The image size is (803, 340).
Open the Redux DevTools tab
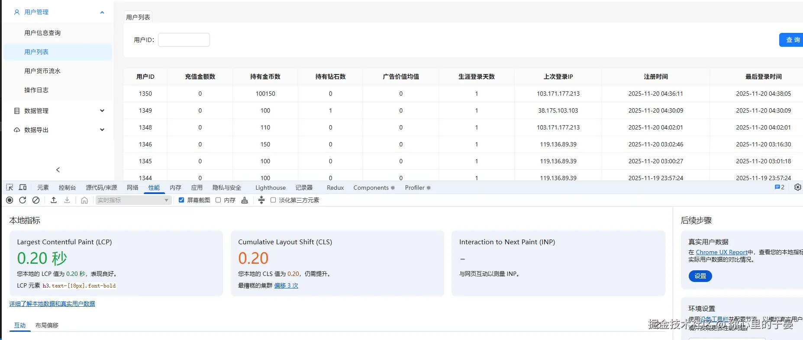tap(335, 188)
